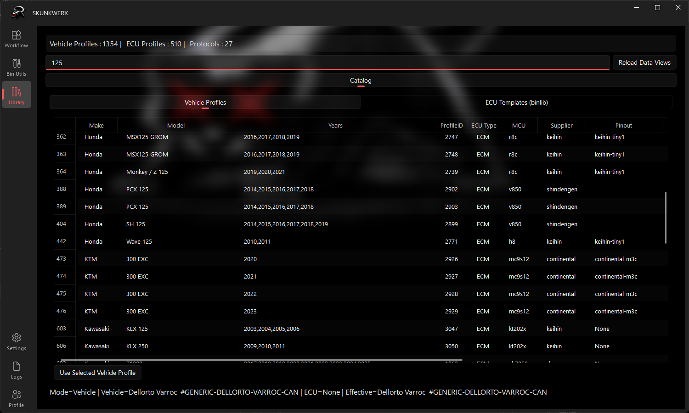
Task: Click the horizontal scrollbar under the table
Action: tap(261, 360)
